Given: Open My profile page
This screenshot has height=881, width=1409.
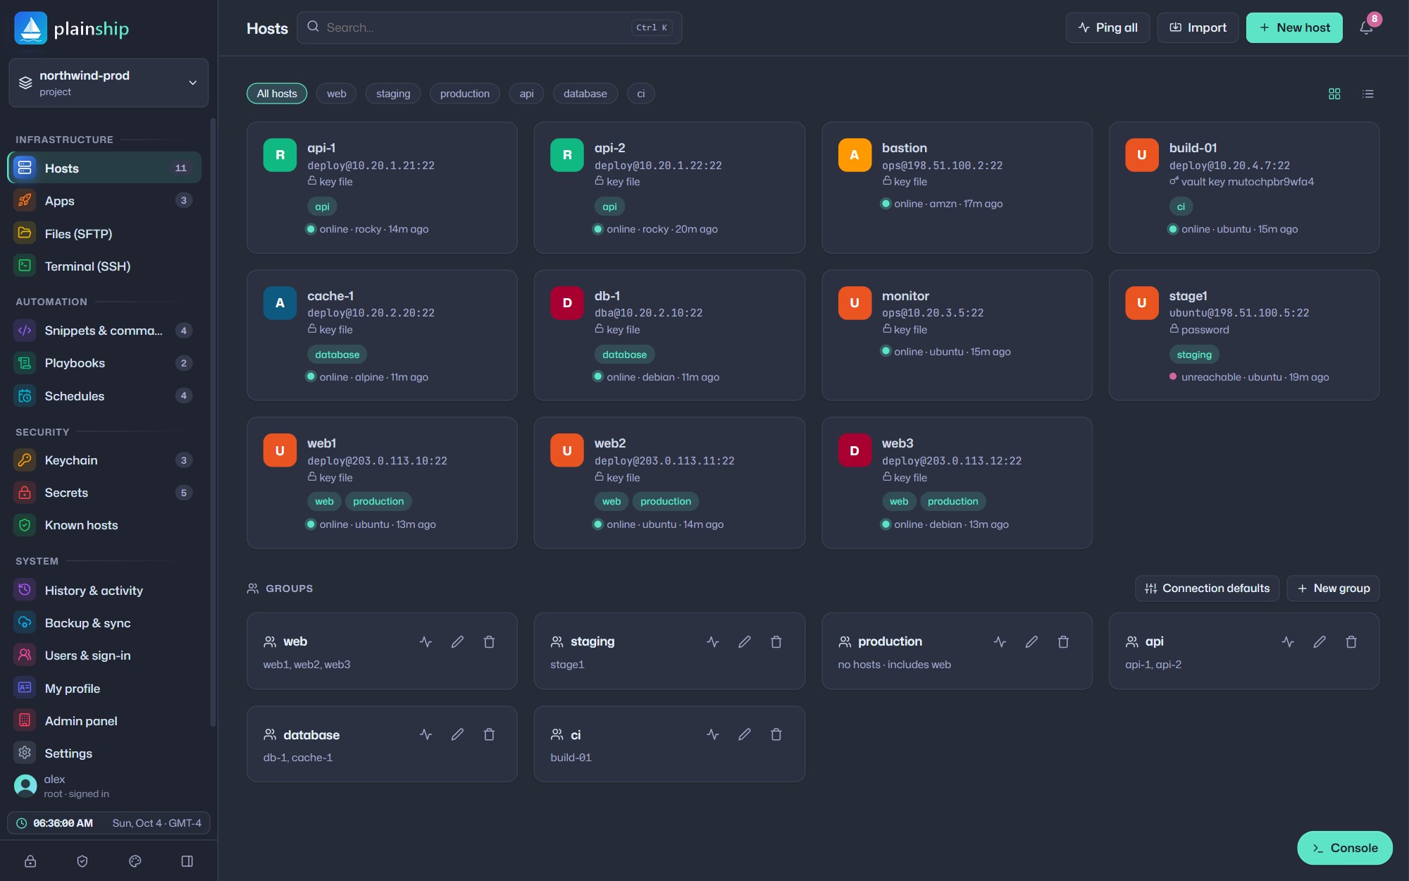Looking at the screenshot, I should point(104,689).
